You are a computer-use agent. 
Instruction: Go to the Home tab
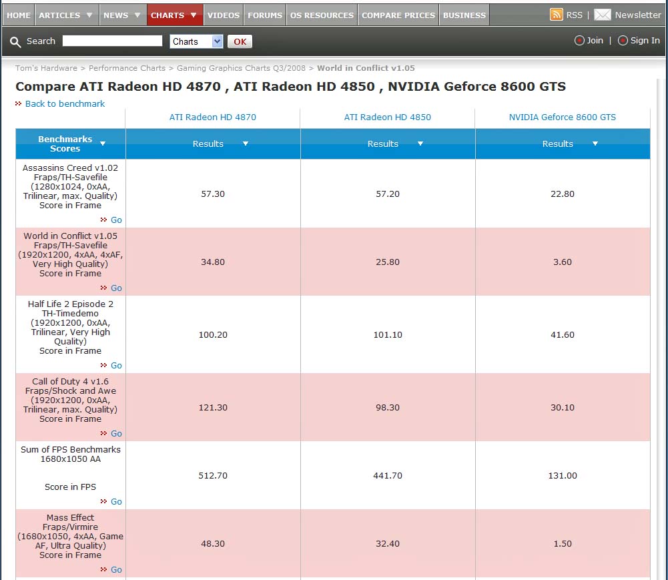tap(19, 15)
